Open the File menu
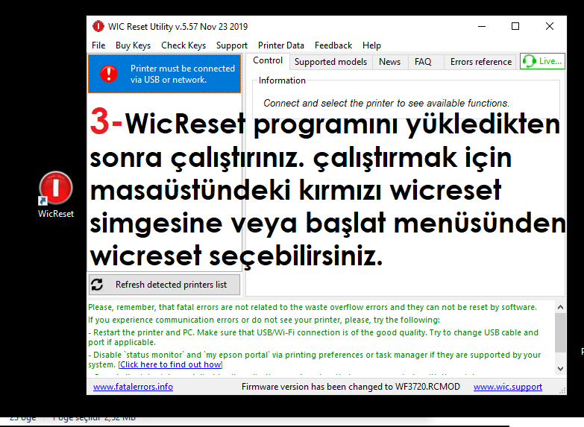The width and height of the screenshot is (584, 427). coord(98,45)
